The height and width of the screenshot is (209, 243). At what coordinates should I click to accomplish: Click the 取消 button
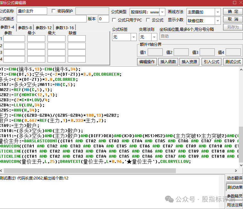(233, 19)
